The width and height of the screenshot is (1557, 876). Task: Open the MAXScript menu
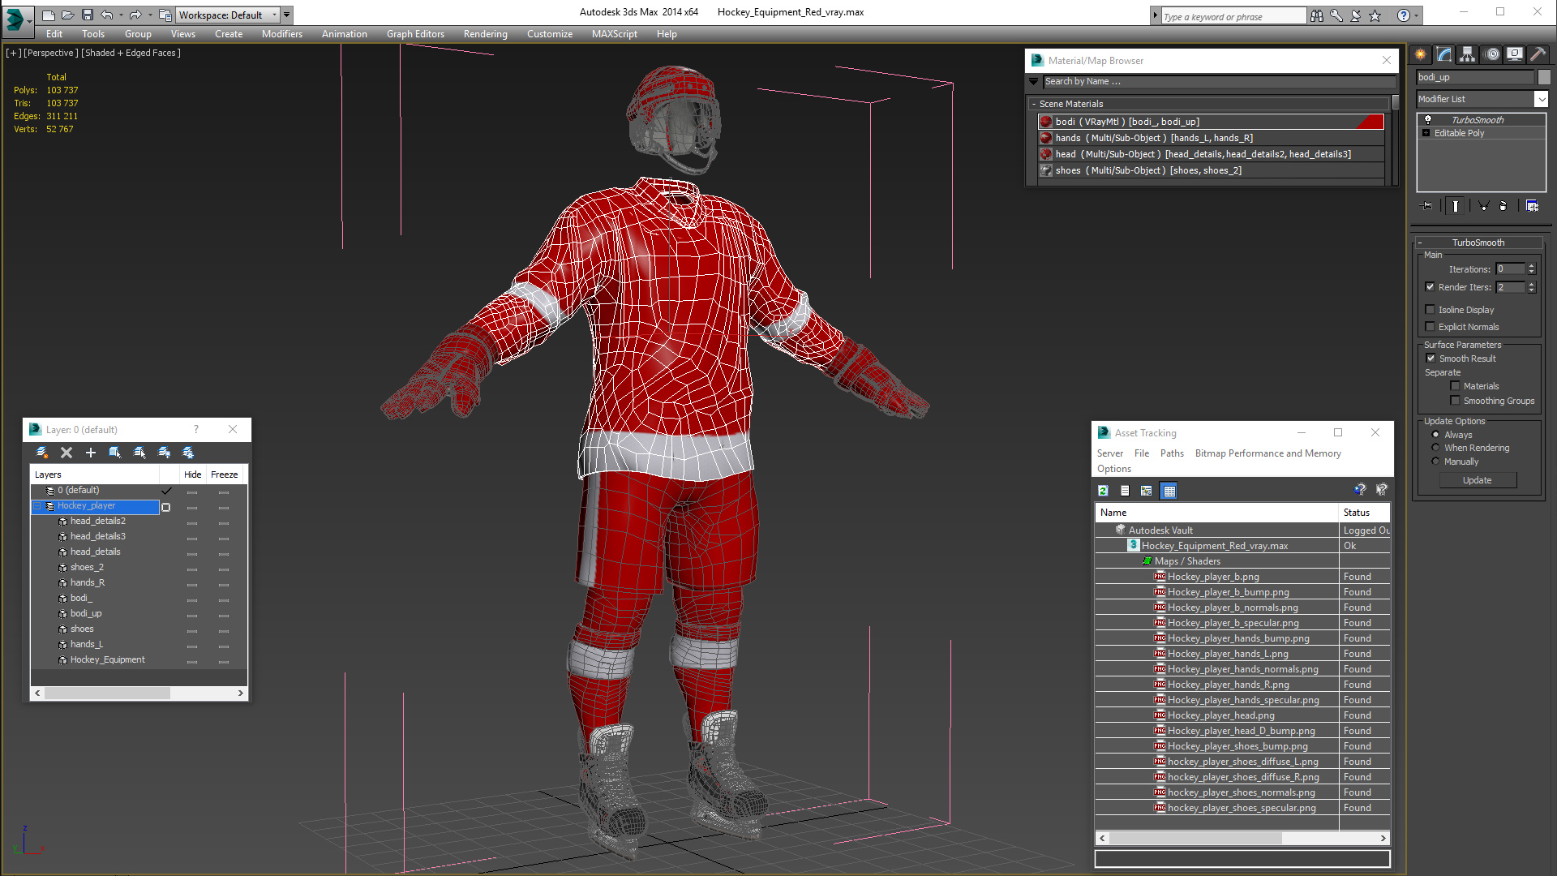pos(614,34)
